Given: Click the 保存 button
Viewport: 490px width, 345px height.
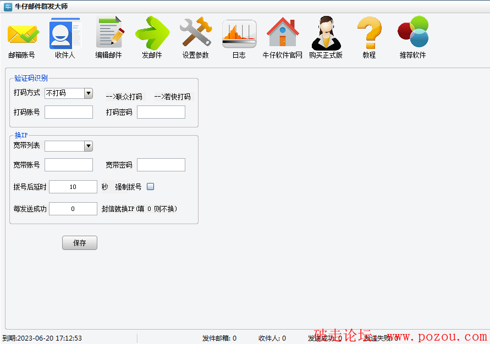Looking at the screenshot, I should pyautogui.click(x=80, y=243).
